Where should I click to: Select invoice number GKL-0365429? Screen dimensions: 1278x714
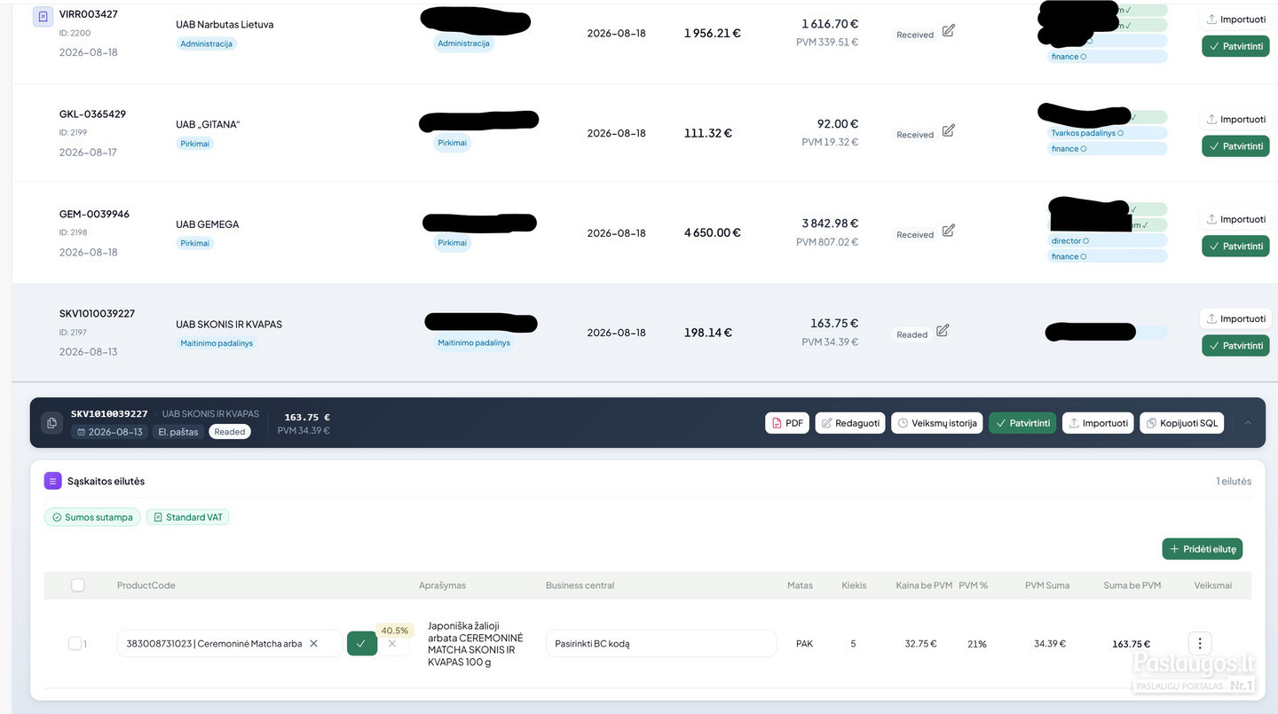(92, 114)
